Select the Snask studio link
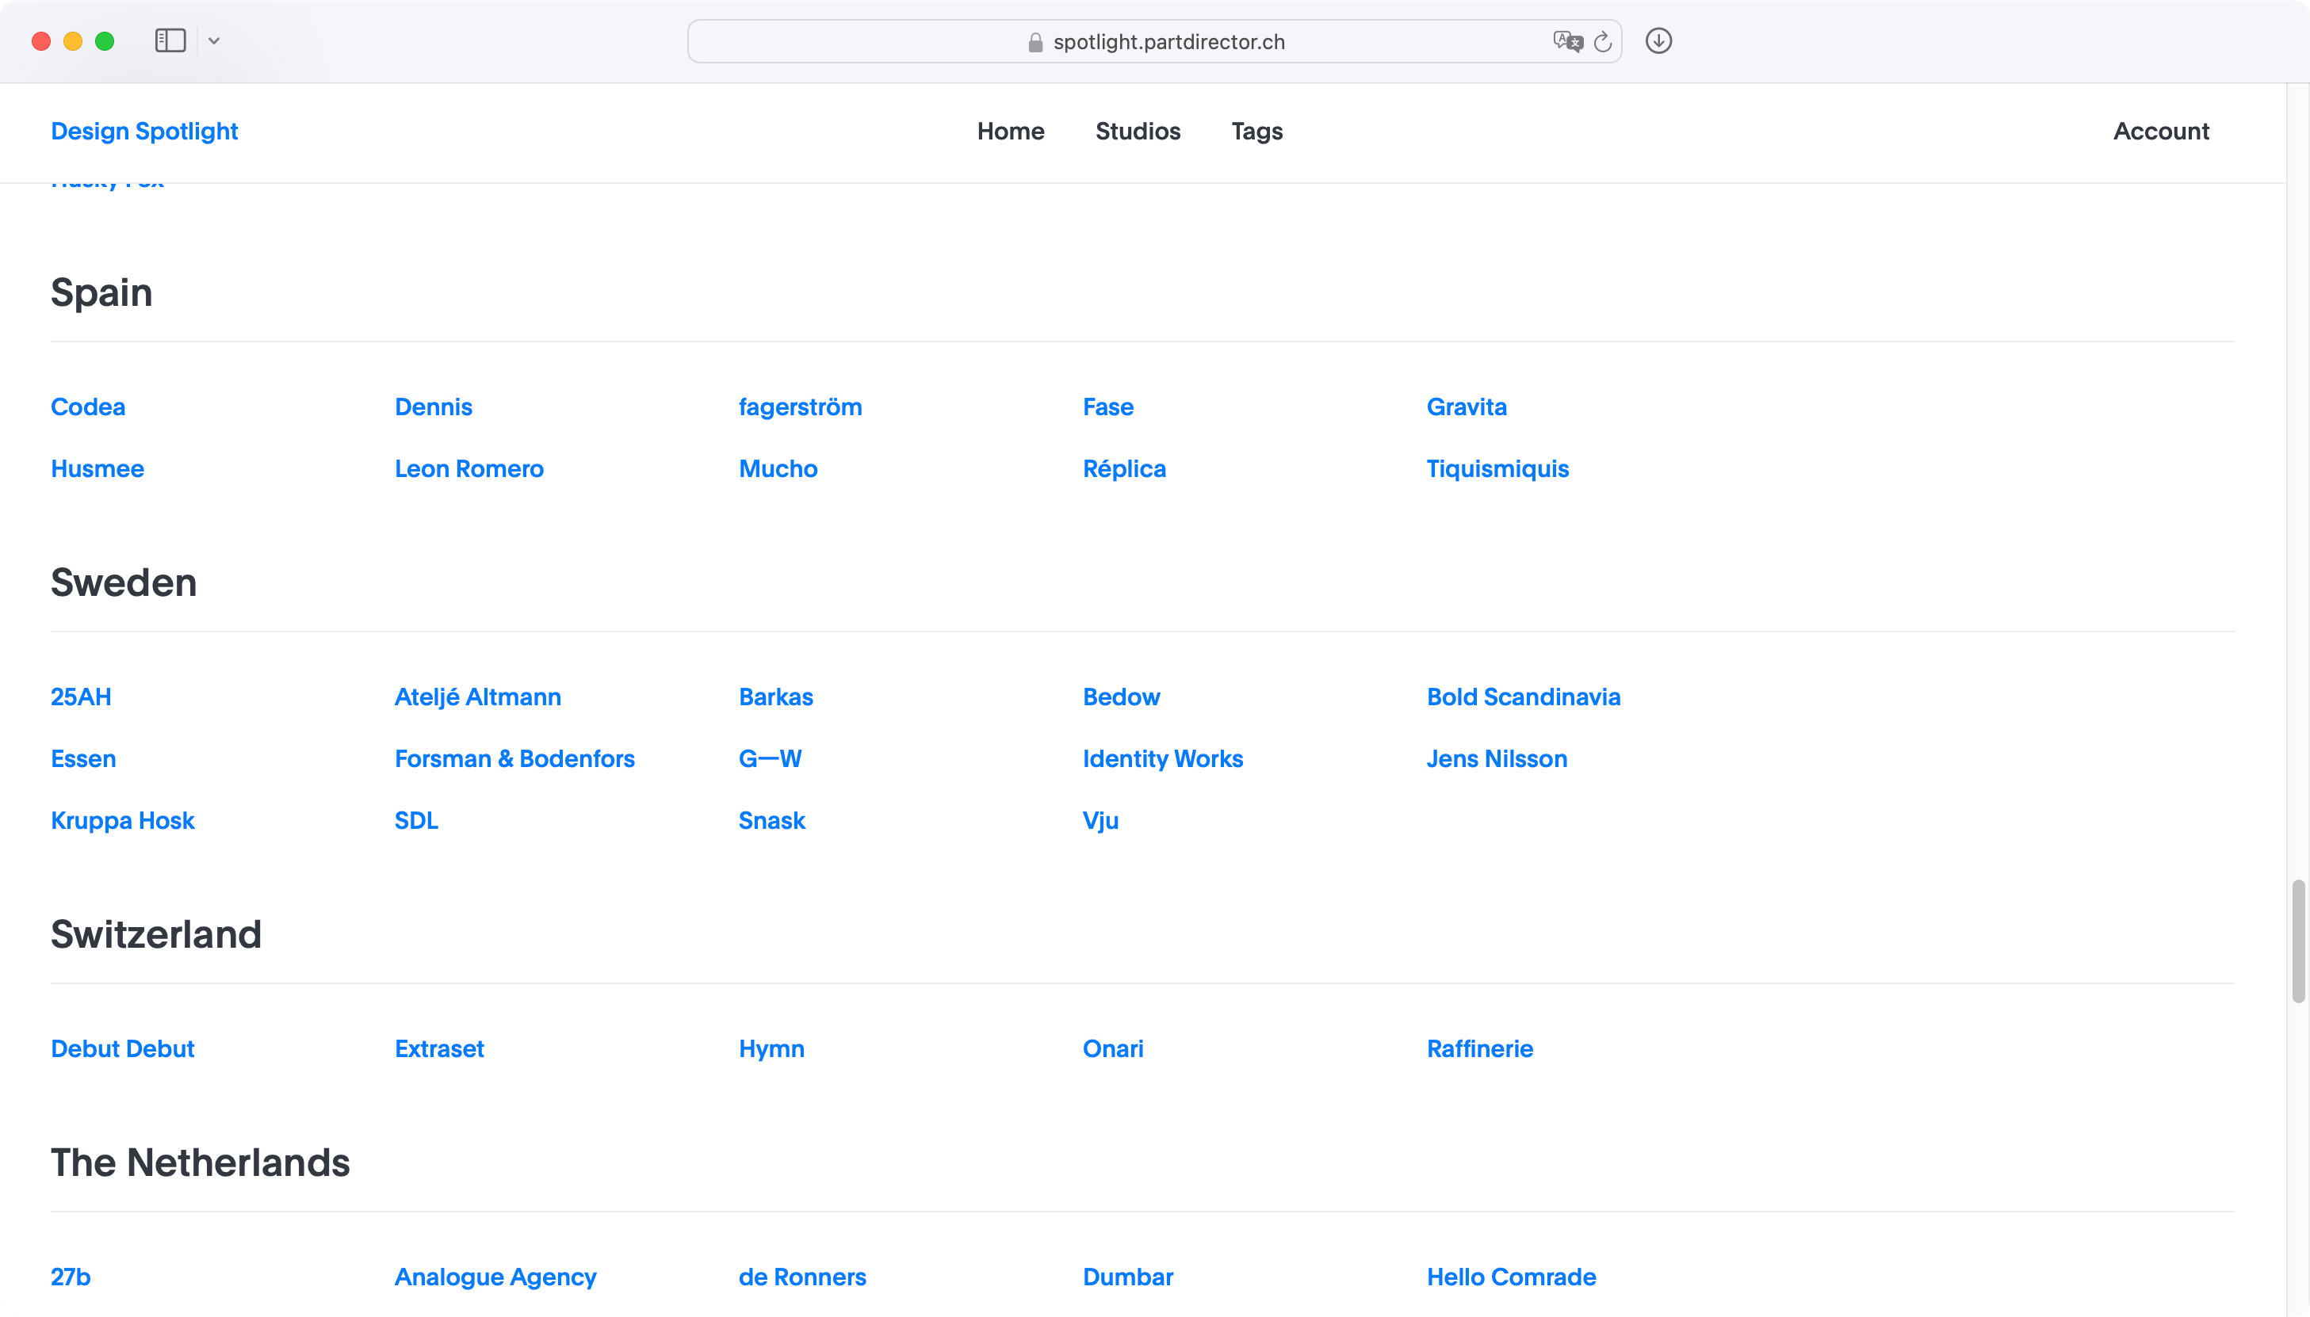This screenshot has height=1317, width=2310. 772,819
